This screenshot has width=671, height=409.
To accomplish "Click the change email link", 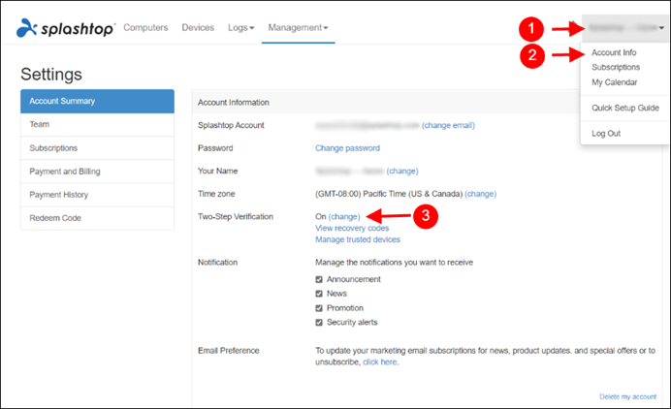I will point(448,125).
